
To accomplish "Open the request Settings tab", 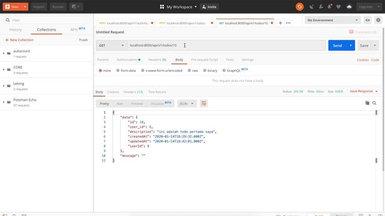I will click(247, 59).
